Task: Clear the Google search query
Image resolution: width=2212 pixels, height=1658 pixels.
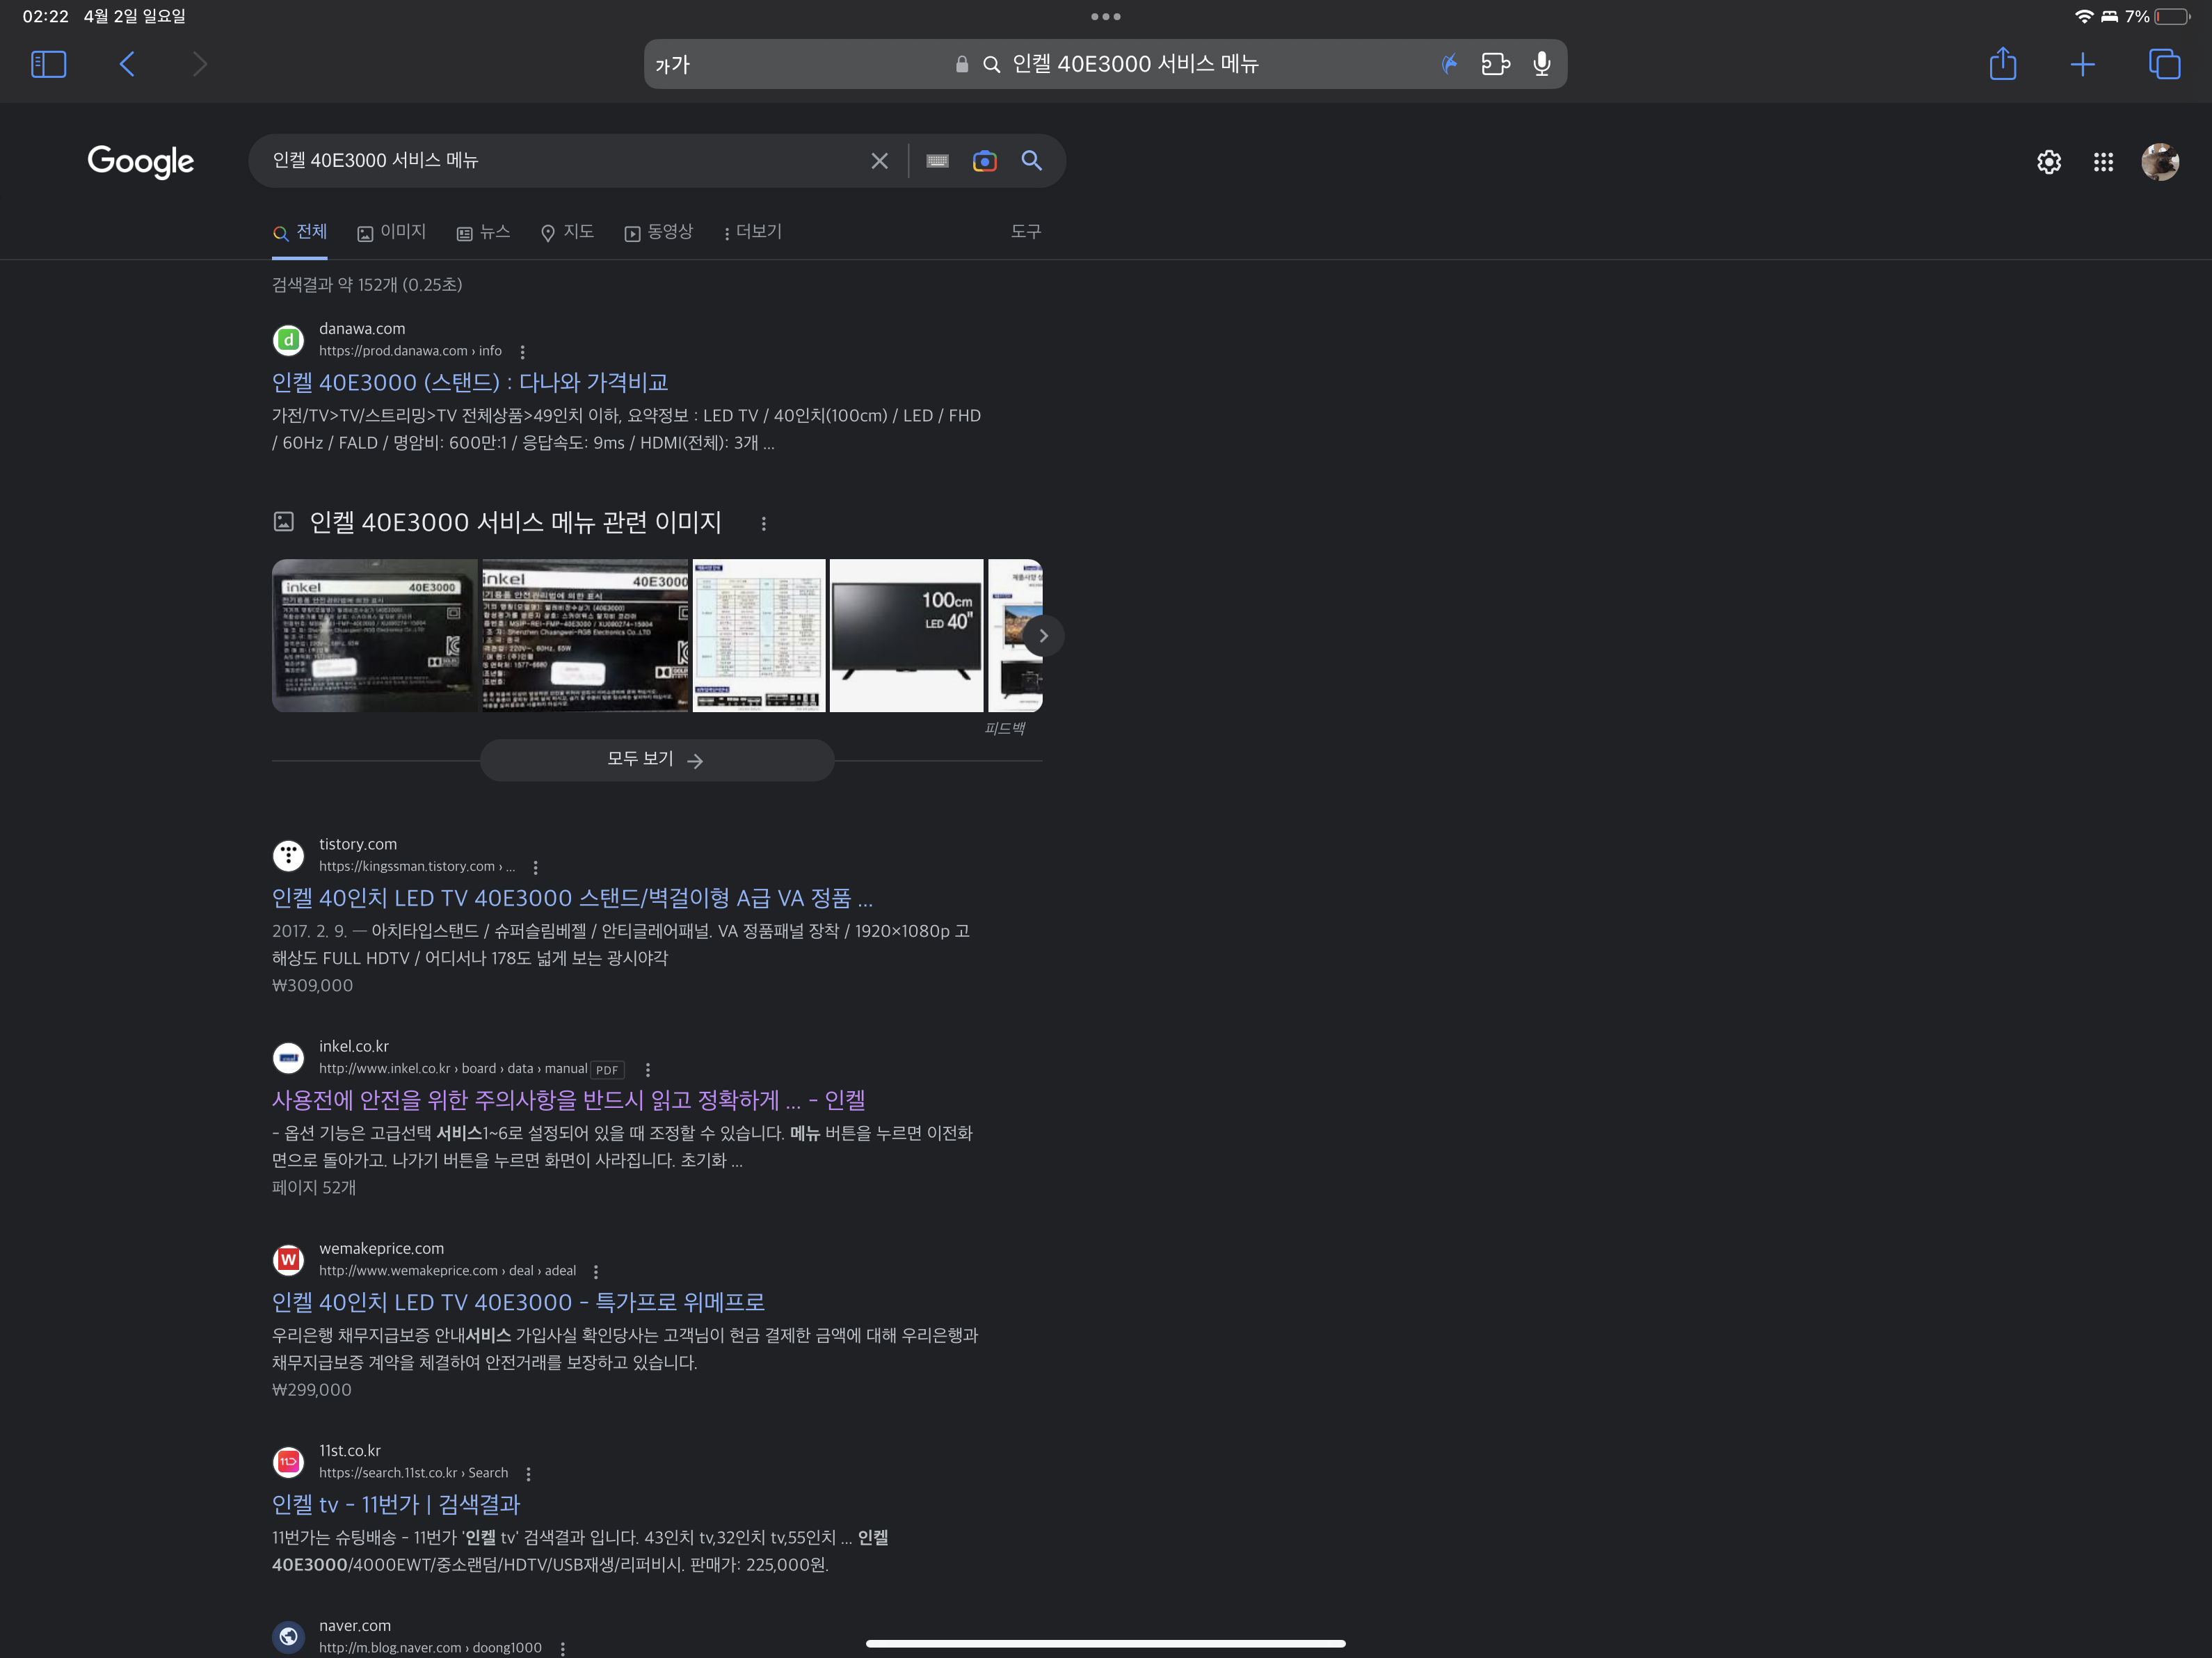Action: (x=879, y=161)
